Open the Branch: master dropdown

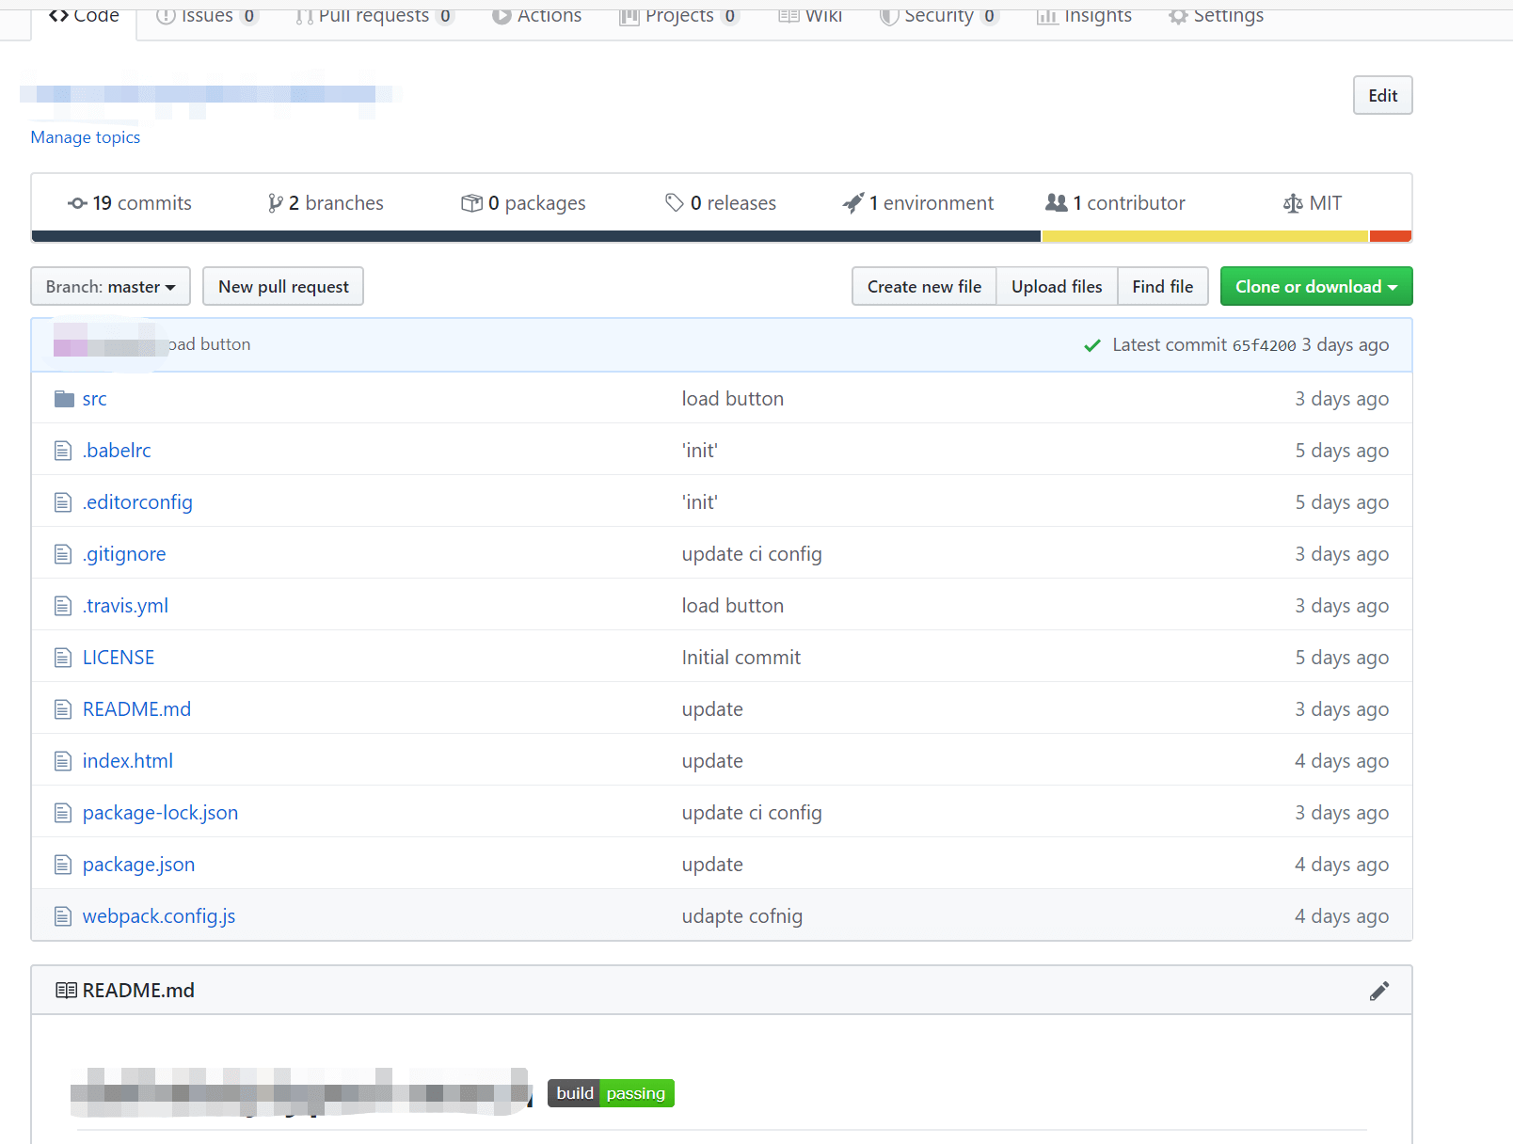(110, 286)
